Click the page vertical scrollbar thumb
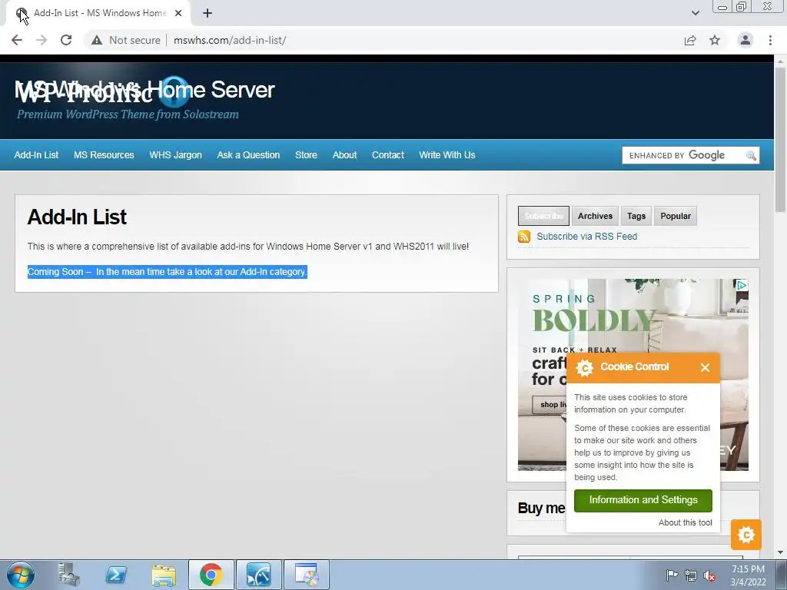The height and width of the screenshot is (590, 787). 780,141
